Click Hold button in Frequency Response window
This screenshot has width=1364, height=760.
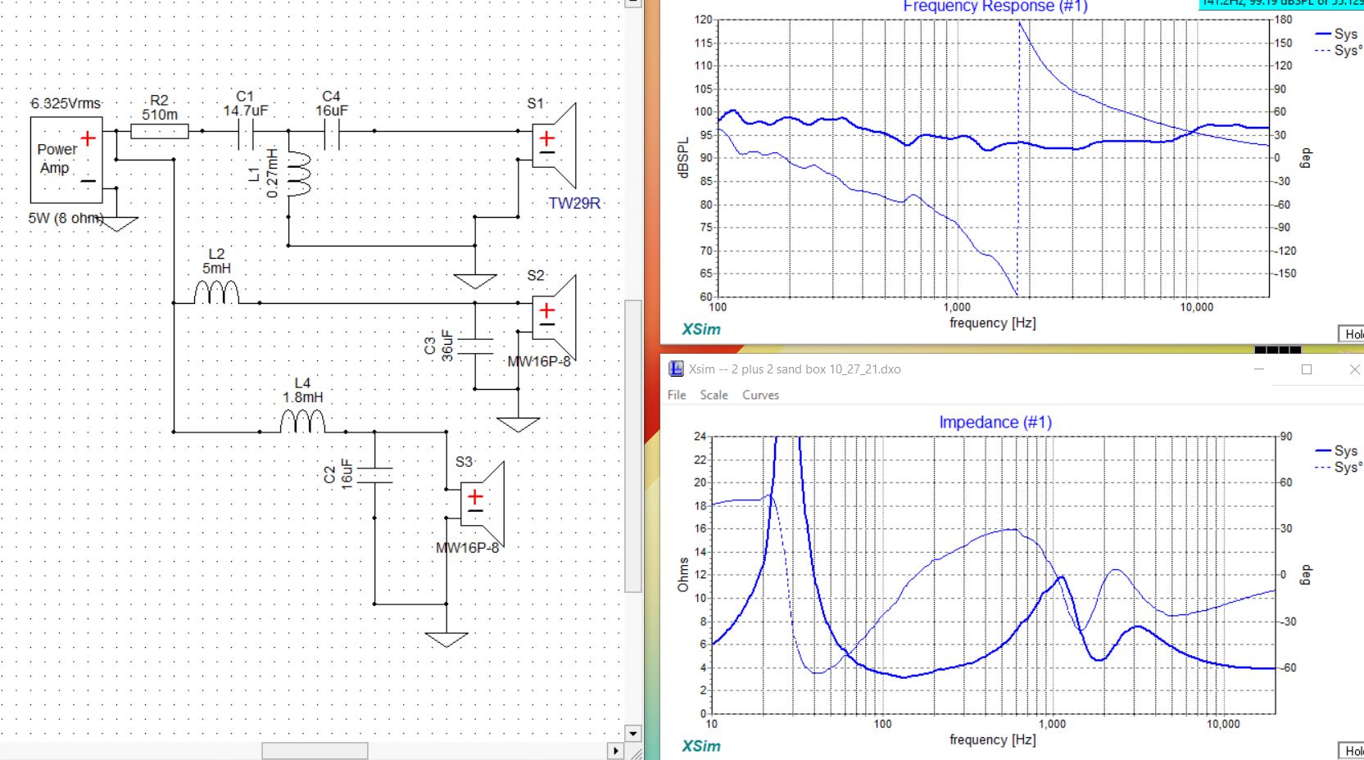[1352, 333]
